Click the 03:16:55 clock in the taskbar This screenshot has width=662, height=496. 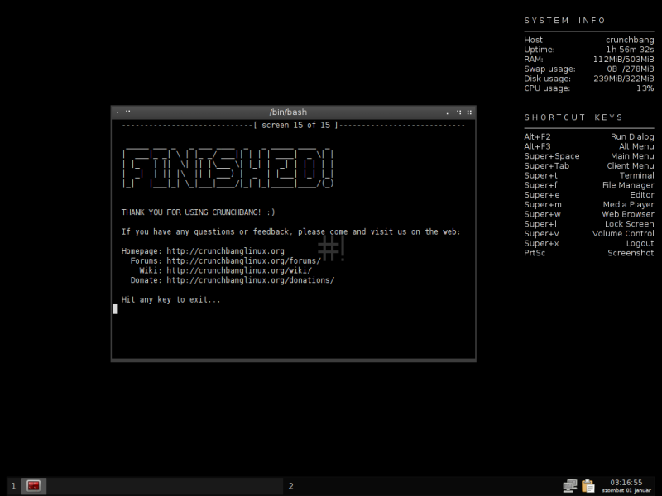[626, 483]
